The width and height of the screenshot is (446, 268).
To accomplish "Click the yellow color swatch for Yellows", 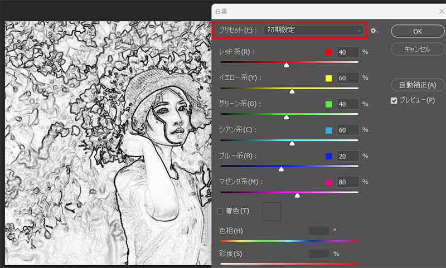I will click(328, 78).
